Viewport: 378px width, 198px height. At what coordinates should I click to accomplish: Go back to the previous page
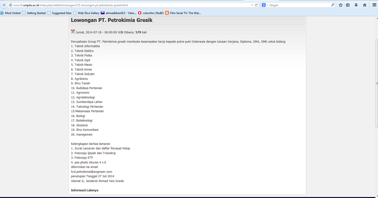click(x=4, y=5)
